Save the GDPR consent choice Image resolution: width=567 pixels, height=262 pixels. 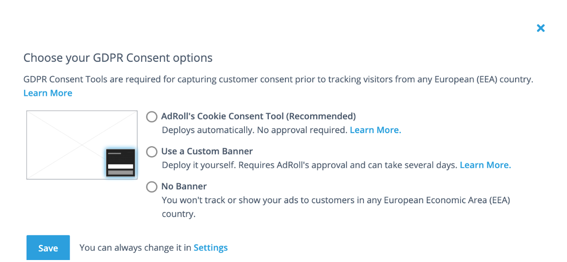(x=48, y=248)
